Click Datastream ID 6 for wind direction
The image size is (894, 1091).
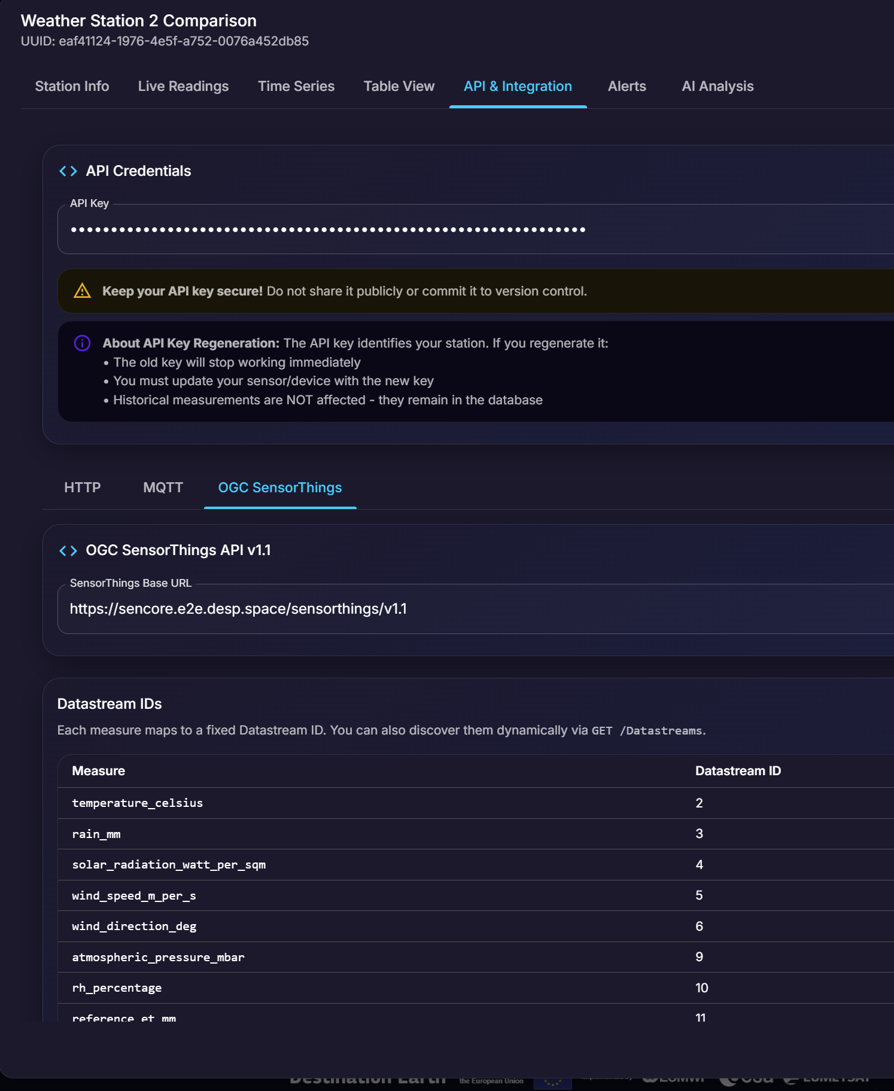coord(699,927)
